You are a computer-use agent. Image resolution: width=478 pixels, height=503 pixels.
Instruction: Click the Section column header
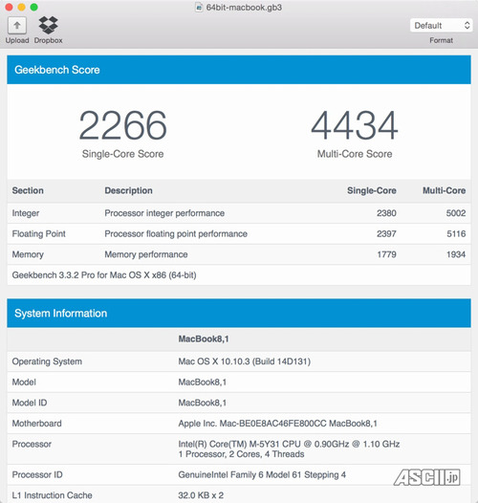(x=28, y=190)
